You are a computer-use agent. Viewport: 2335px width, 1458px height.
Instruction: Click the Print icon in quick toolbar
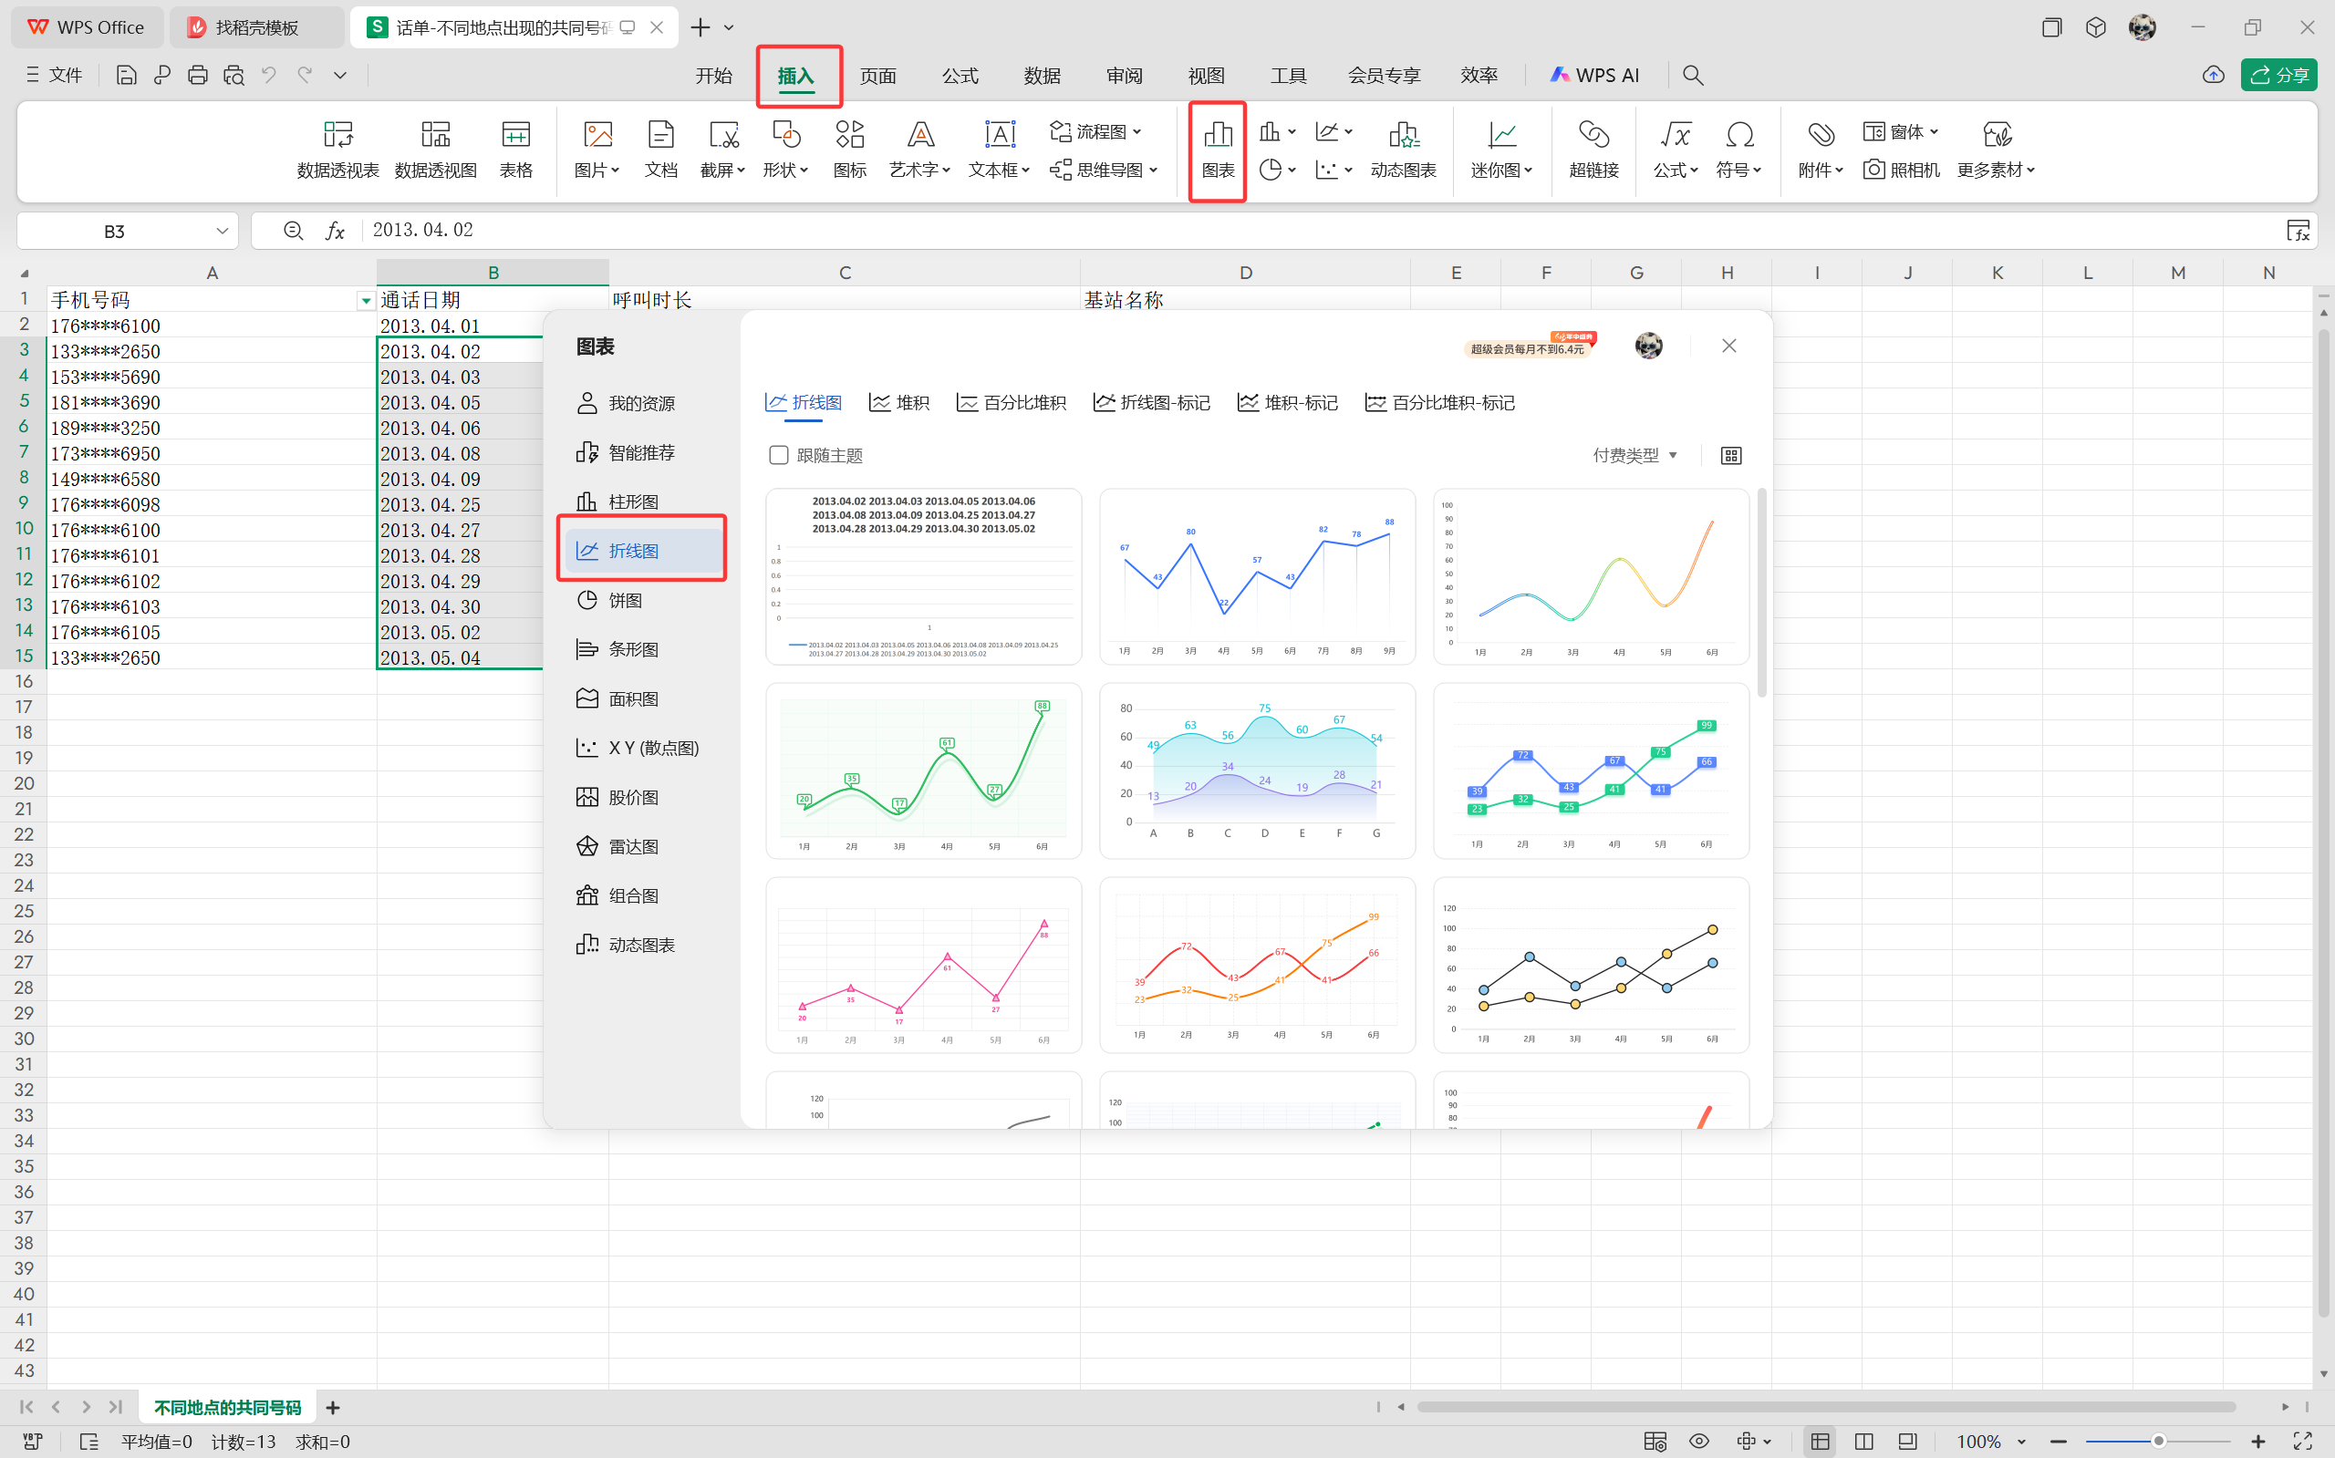point(198,75)
